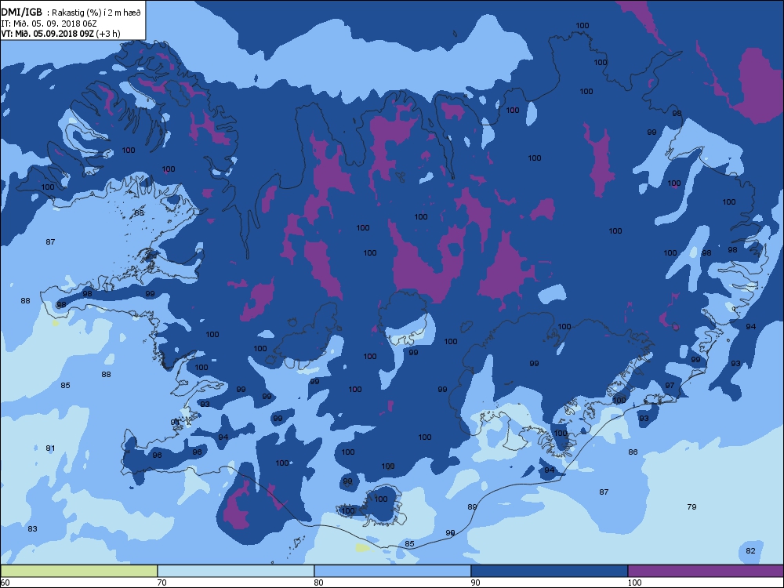Click the humidity value 82 on the map

pyautogui.click(x=750, y=550)
